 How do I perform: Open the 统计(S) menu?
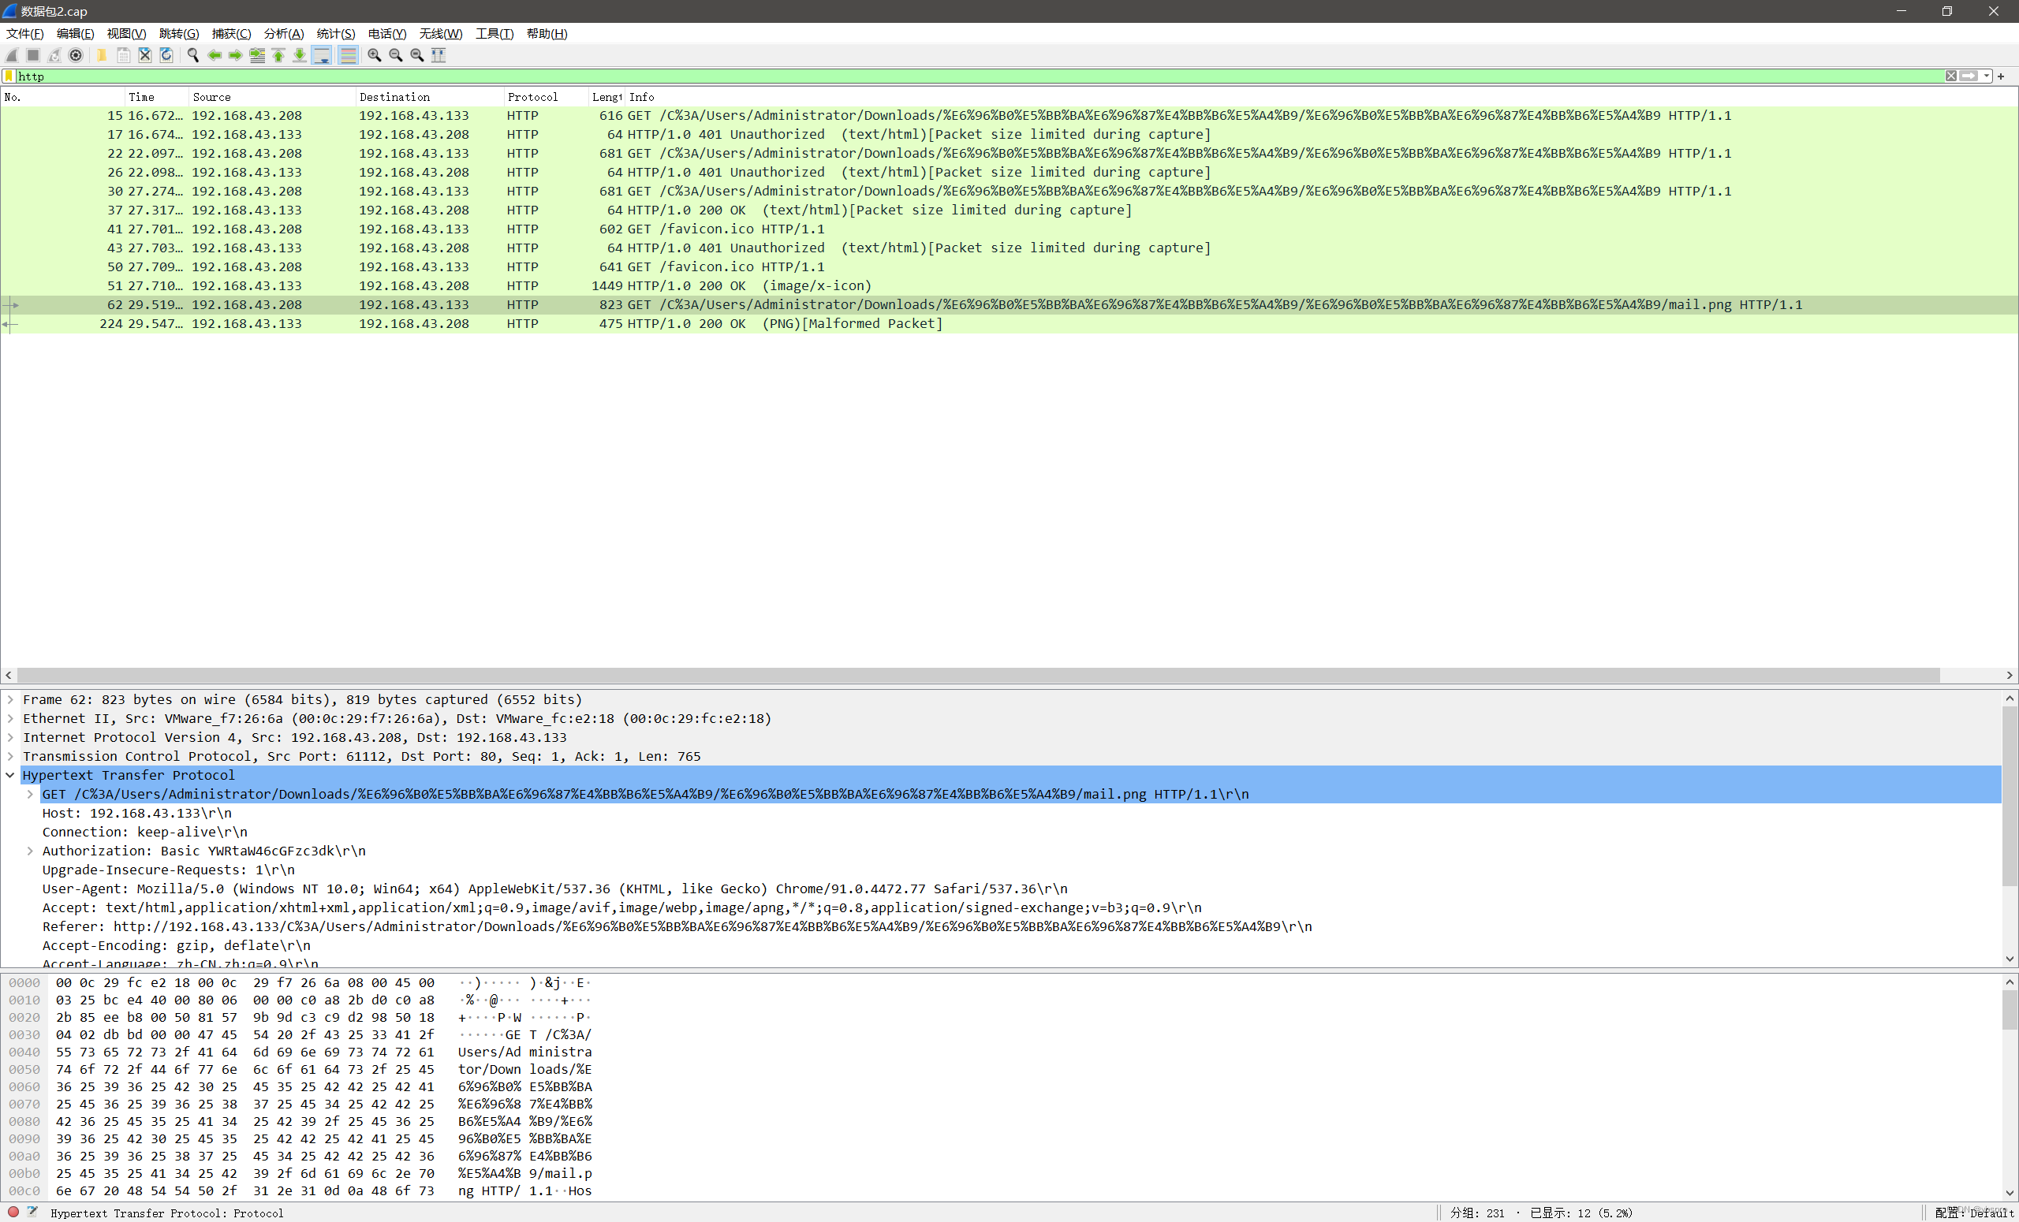click(336, 34)
